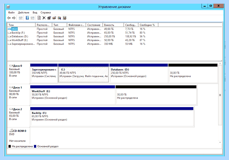Viewport: 229px width, 160px height.
Task: Click the 138,92 ГБ free space cell
Action: (x=130, y=36)
